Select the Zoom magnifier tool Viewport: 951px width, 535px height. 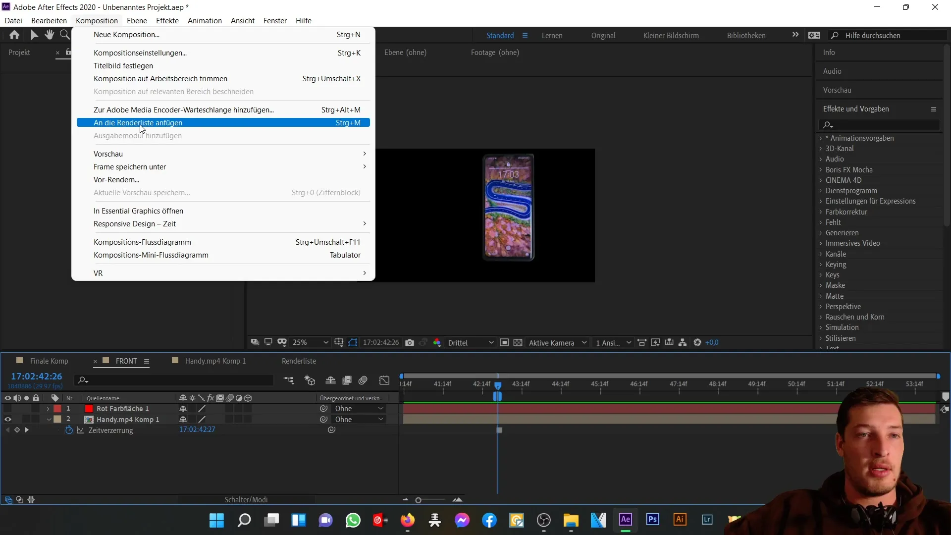(64, 35)
